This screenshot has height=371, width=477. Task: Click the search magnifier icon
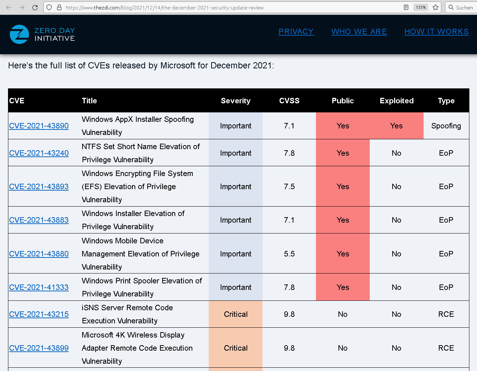click(x=451, y=7)
